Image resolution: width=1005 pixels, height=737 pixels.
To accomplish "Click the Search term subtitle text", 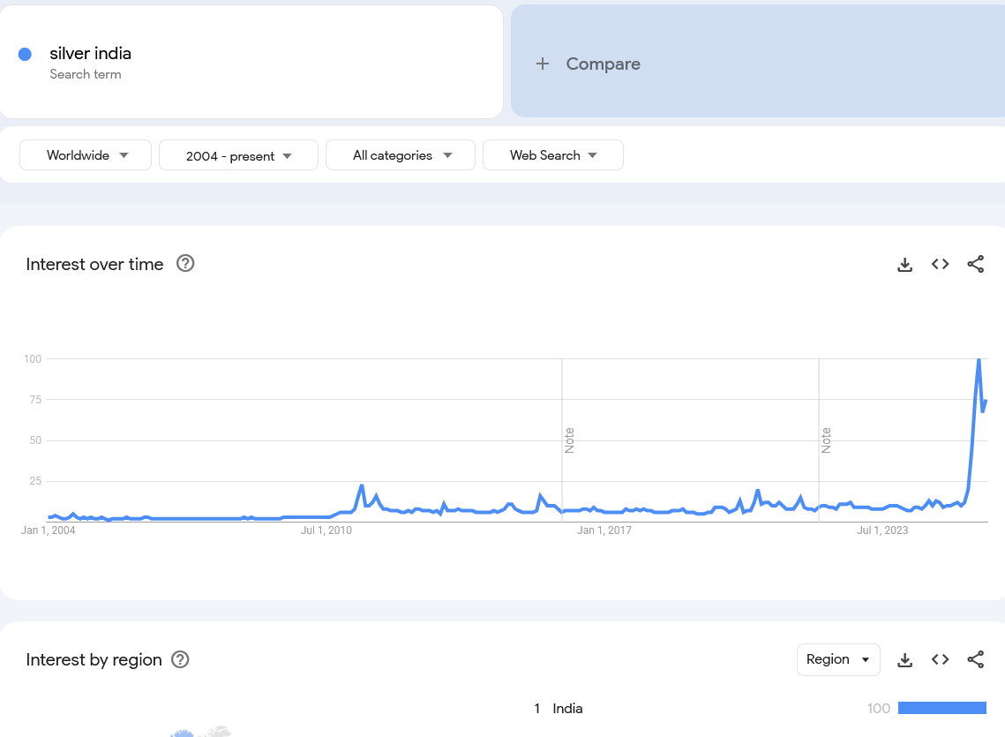I will 86,74.
